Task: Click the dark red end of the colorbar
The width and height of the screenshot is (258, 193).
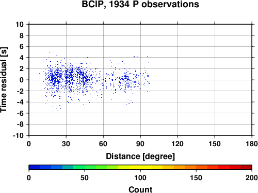Action: [246, 167]
